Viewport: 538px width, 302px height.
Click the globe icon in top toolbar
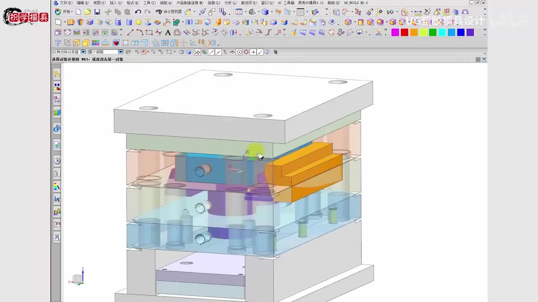click(x=455, y=12)
